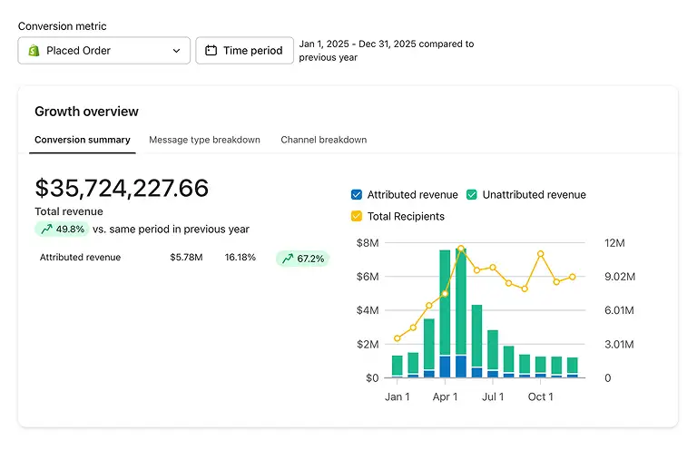Switch to the Message type breakdown tab

(x=204, y=140)
